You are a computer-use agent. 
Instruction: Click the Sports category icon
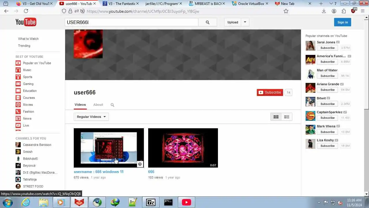coord(18,77)
